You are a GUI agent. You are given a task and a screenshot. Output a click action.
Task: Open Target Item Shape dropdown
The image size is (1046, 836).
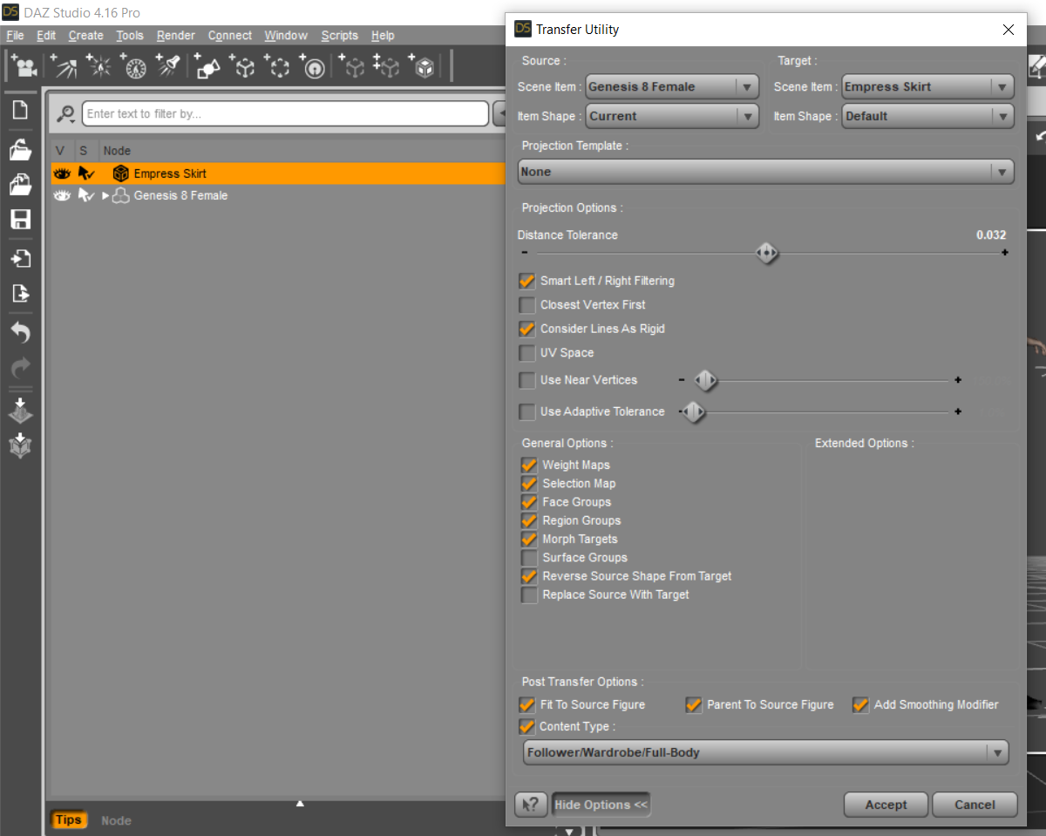pos(927,116)
